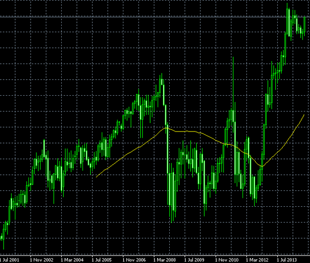Image resolution: width=310 pixels, height=263 pixels.
Task: Click the '1 Jul 2001' date label
Action: [9, 260]
